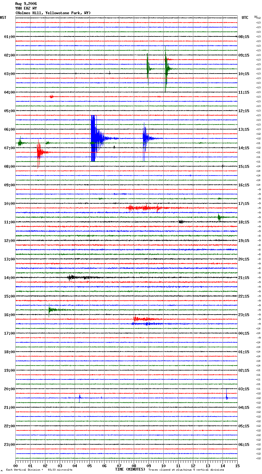
Task: Click the '02:00' MST time label
Action: tap(9, 55)
